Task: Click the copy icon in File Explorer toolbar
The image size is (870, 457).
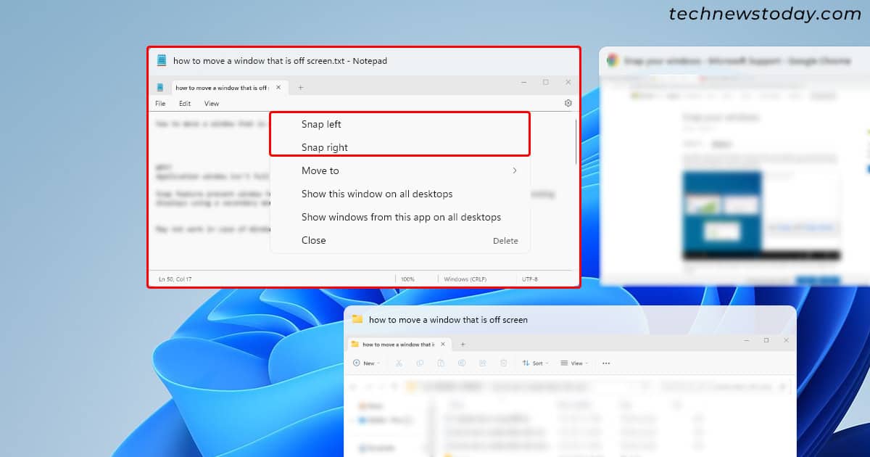Action: coord(420,363)
